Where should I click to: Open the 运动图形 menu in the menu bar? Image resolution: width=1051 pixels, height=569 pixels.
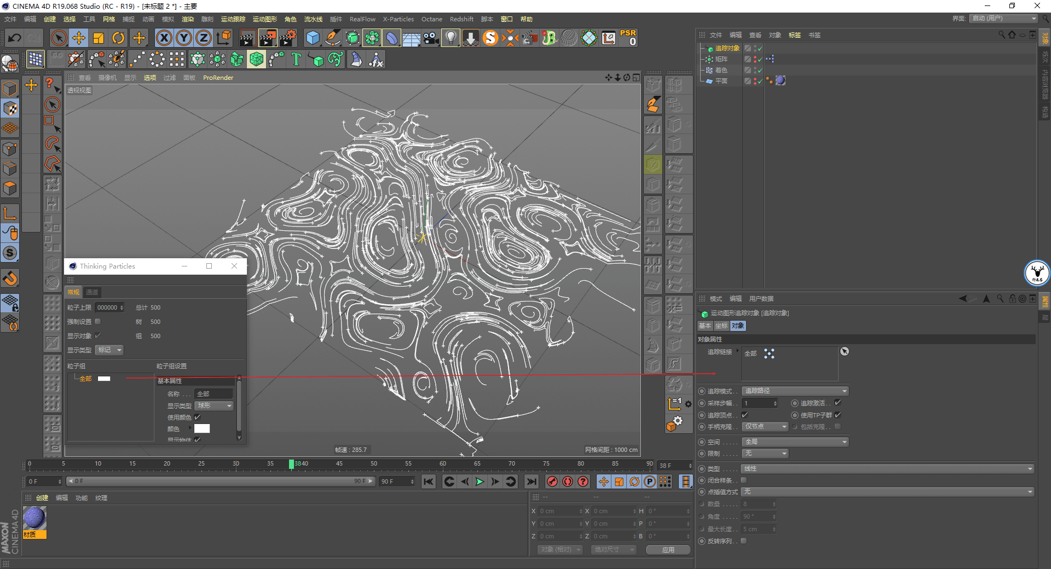point(264,19)
